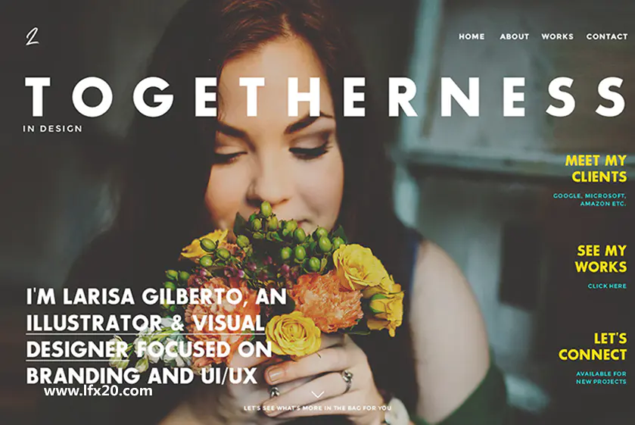Image resolution: width=635 pixels, height=425 pixels.
Task: Follow the CLICK HERE link
Action: (607, 286)
